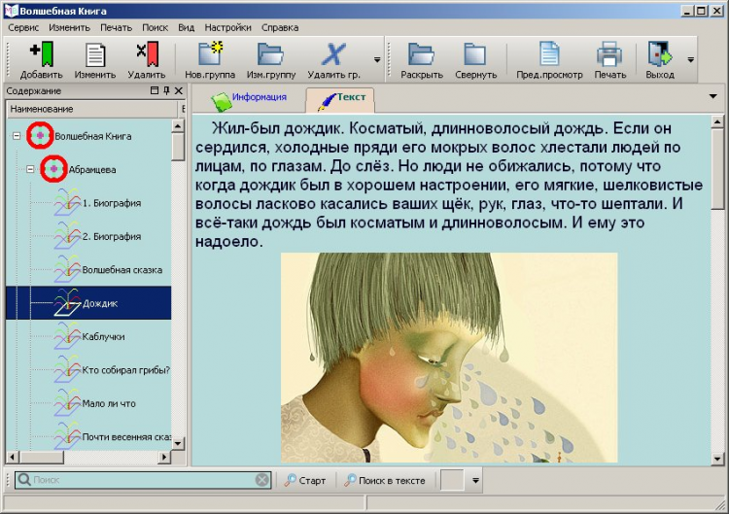Click the tree panel's down scroll arrow
729x514 pixels.
coord(178,444)
